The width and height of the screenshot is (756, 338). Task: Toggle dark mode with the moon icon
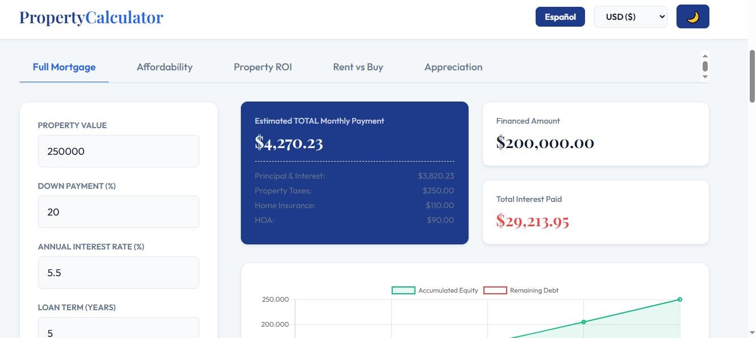tap(692, 16)
